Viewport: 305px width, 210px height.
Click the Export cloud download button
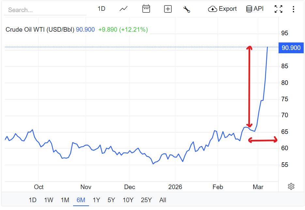point(222,9)
